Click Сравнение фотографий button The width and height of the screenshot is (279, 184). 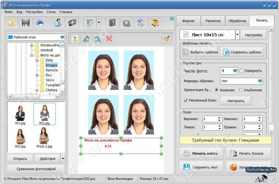click(x=36, y=169)
